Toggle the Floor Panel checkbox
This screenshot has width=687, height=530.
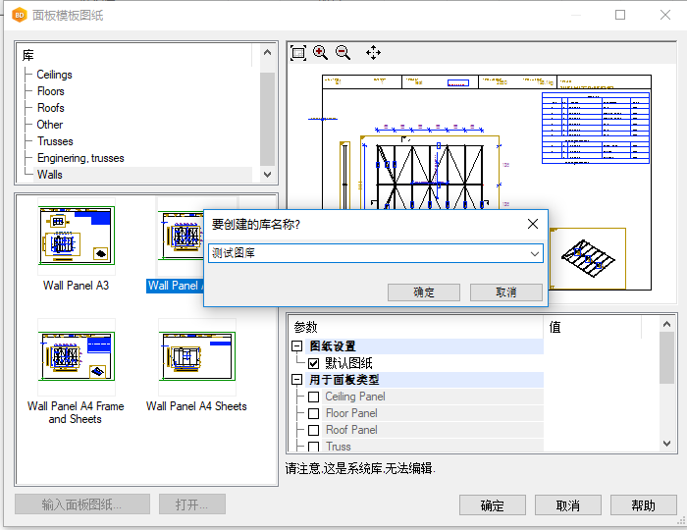coord(313,413)
